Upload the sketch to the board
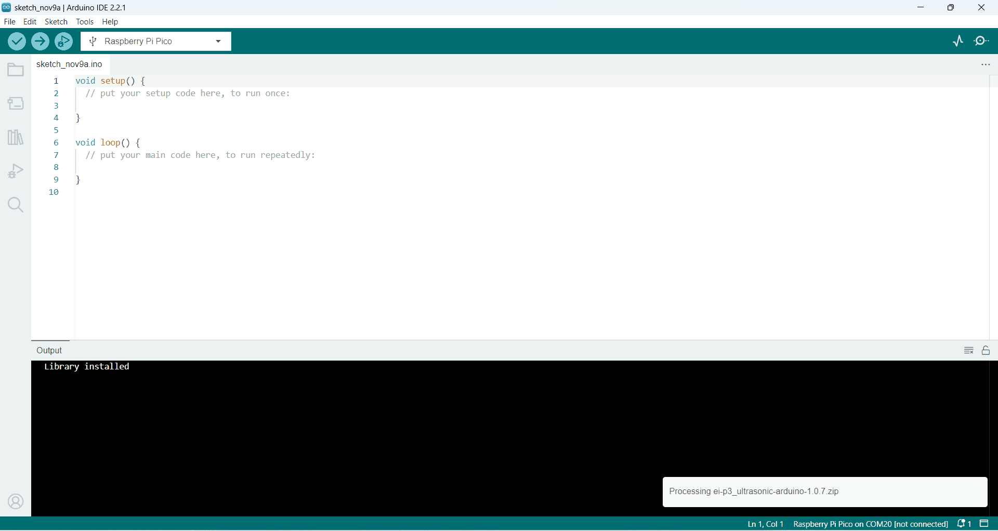This screenshot has width=998, height=531. pyautogui.click(x=40, y=41)
